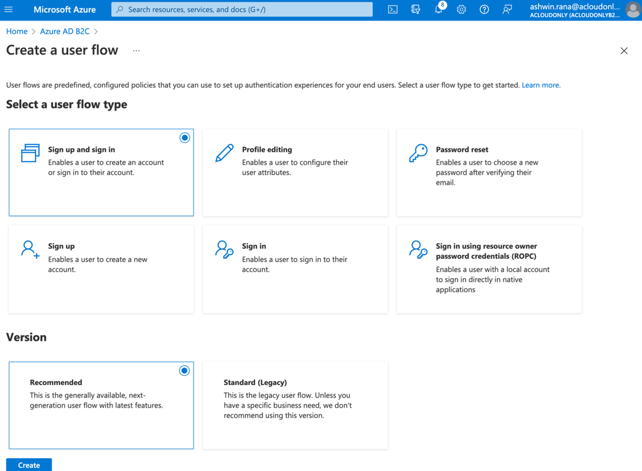The image size is (642, 471).
Task: Choose the Standard (Legacy) version card
Action: point(295,405)
